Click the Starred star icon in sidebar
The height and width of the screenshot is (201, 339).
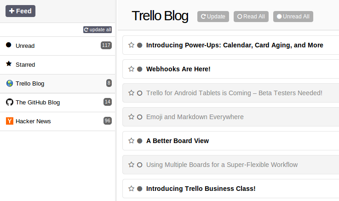(9, 64)
